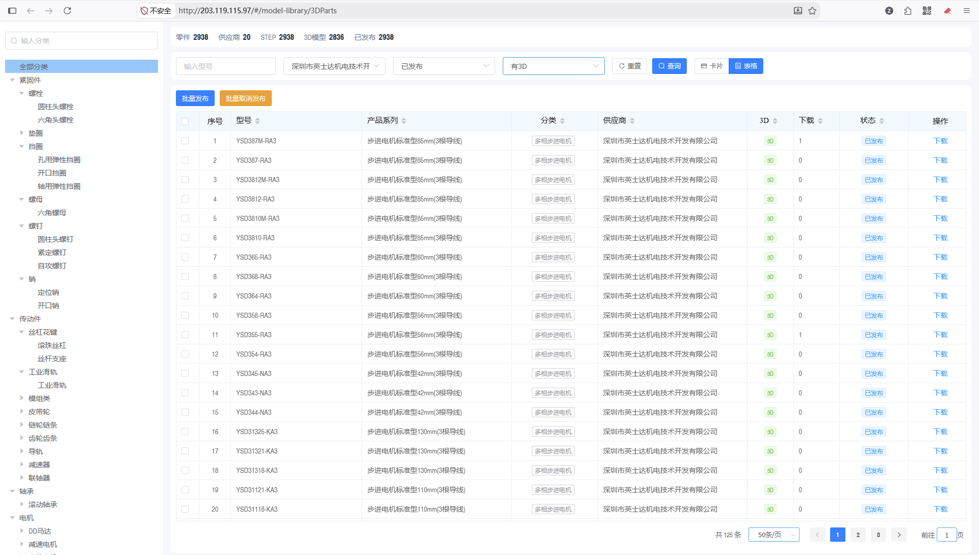Click the save-page icon in address bar
Viewport: 979px width, 555px height.
[x=798, y=10]
